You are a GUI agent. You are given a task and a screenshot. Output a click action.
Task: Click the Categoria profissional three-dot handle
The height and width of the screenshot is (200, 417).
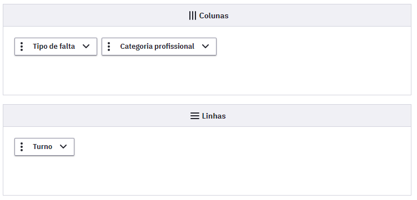[109, 47]
